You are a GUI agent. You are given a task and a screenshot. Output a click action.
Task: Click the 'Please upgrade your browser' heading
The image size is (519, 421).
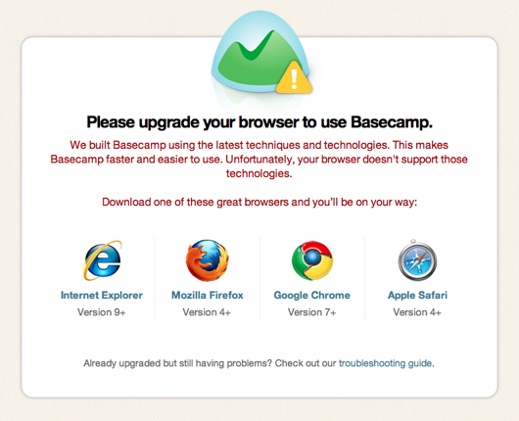pos(259,122)
